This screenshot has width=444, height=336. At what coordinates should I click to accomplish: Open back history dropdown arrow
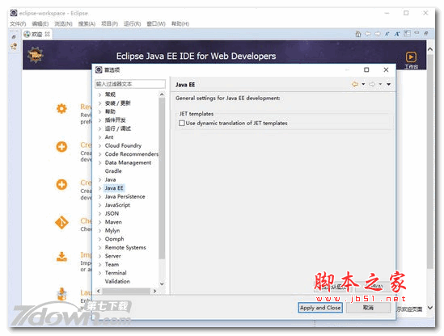[x=363, y=84]
